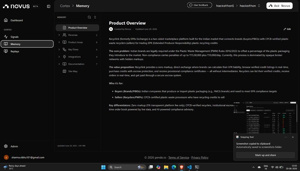Expand the Integrations chevron

(x=59, y=57)
